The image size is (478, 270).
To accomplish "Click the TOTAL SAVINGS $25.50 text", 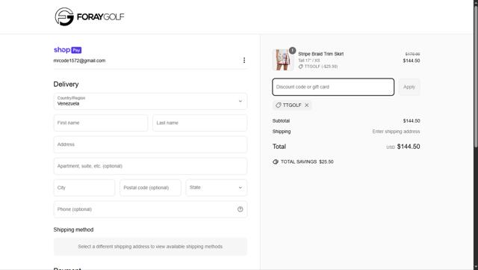I will click(307, 162).
